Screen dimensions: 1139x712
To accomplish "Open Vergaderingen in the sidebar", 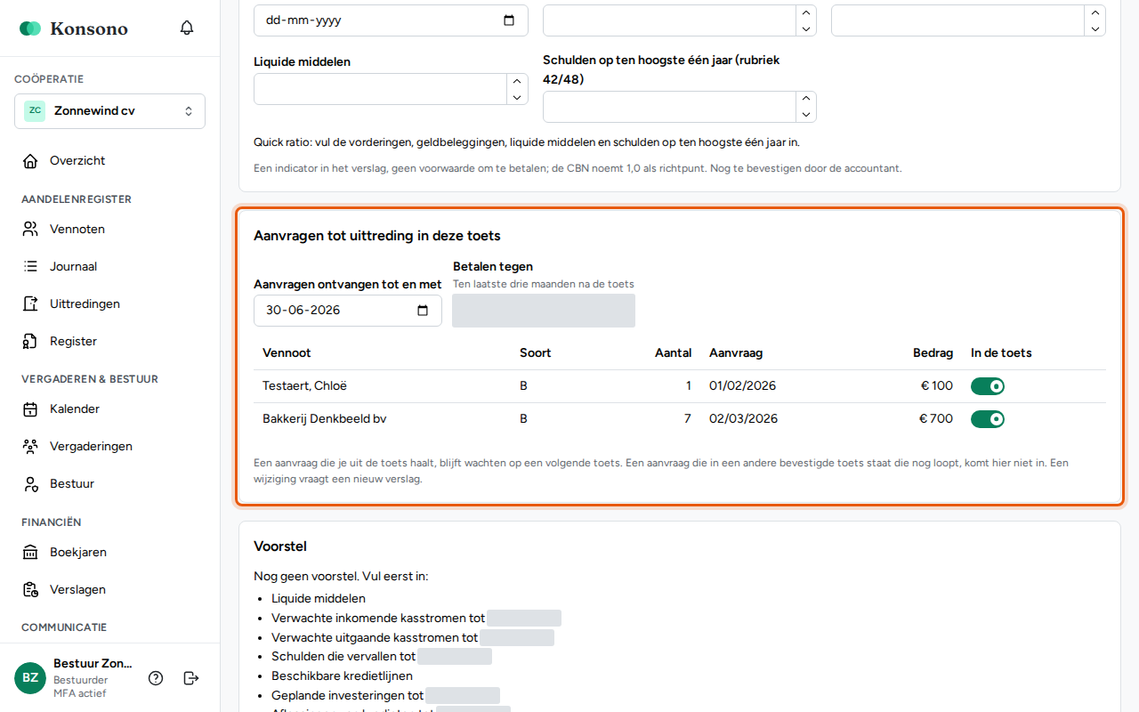I will coord(110,447).
